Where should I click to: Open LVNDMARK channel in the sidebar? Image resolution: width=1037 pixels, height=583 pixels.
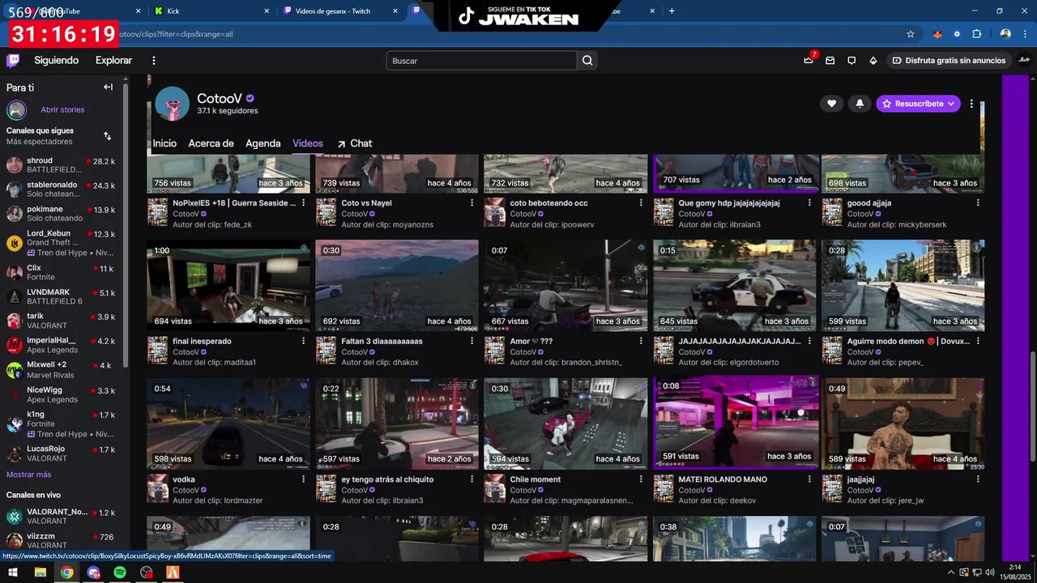62,296
